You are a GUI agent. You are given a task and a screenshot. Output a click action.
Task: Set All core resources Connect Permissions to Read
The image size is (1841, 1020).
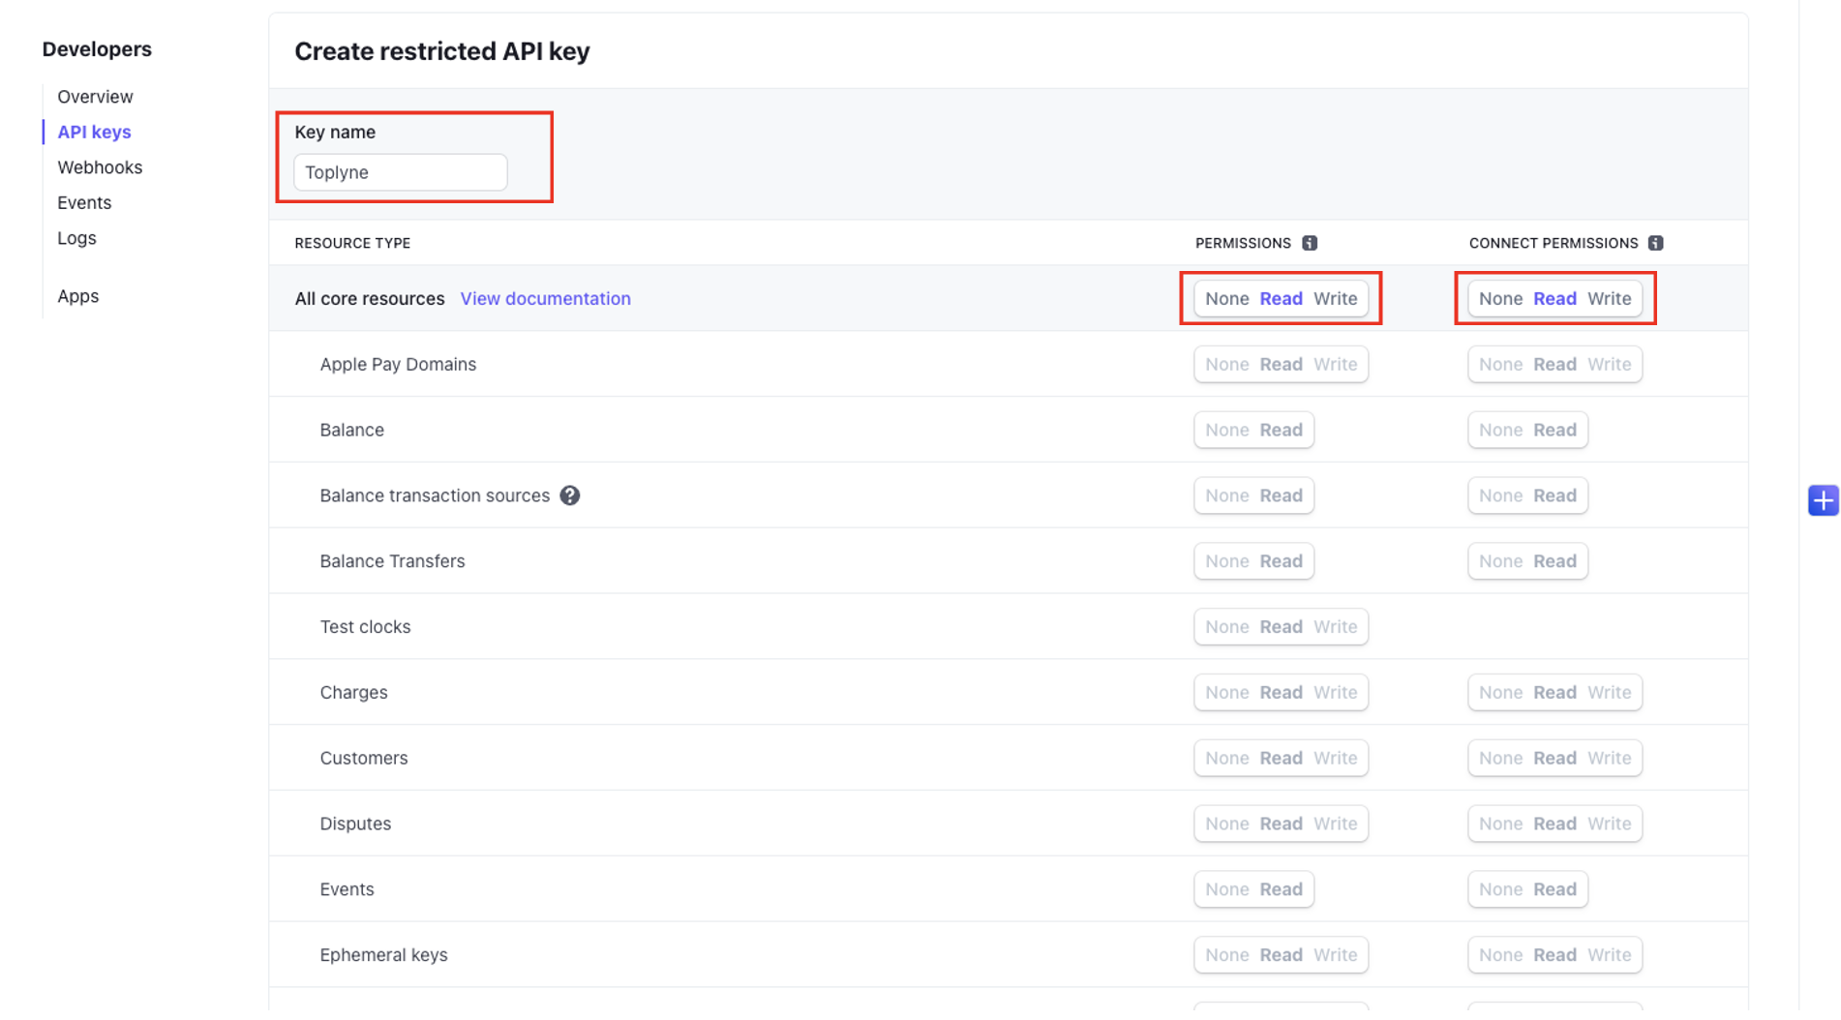[1554, 298]
